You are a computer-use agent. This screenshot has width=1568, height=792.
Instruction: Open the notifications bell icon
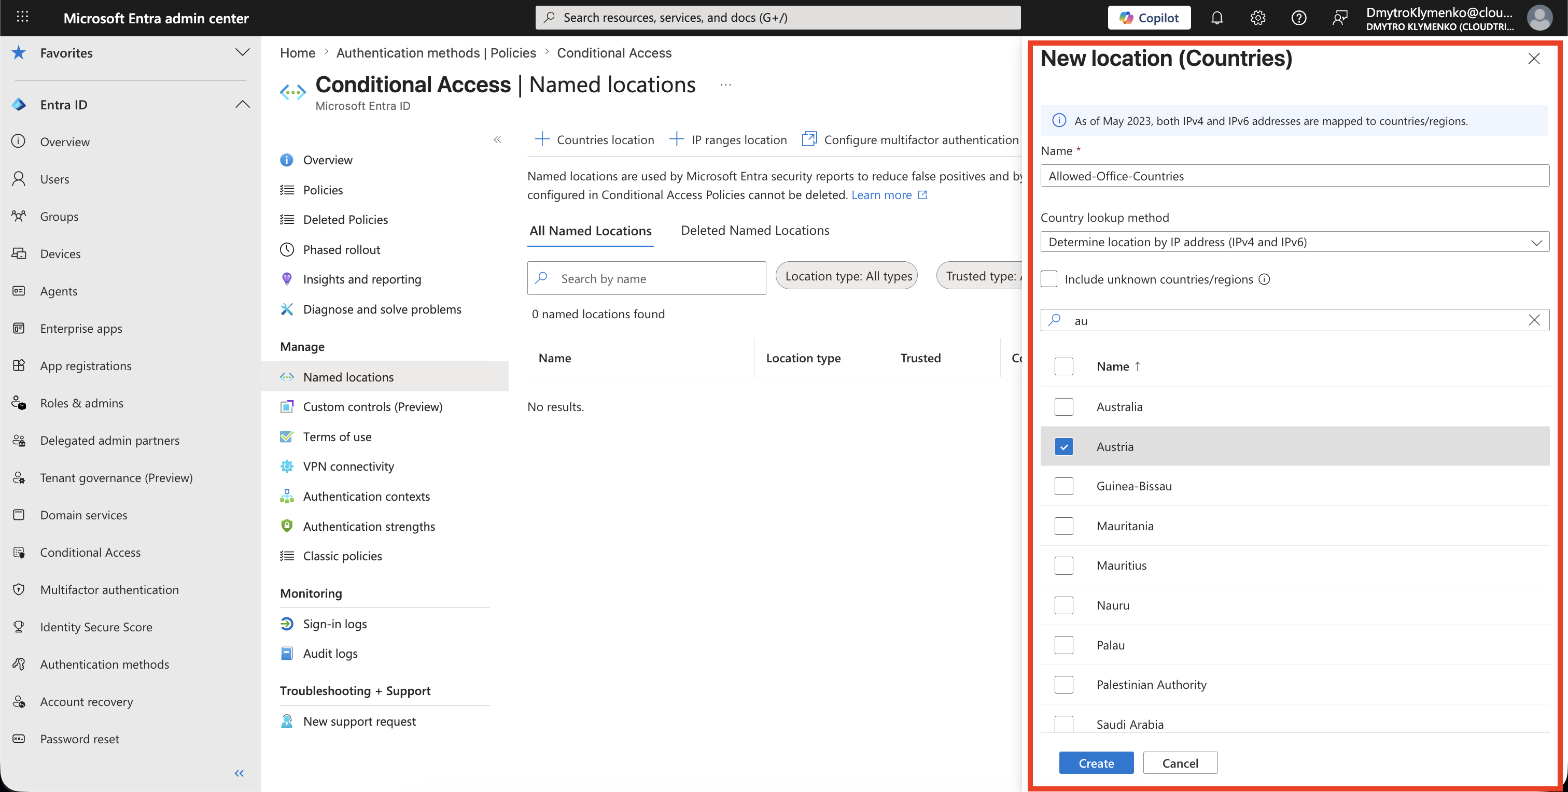(x=1216, y=18)
